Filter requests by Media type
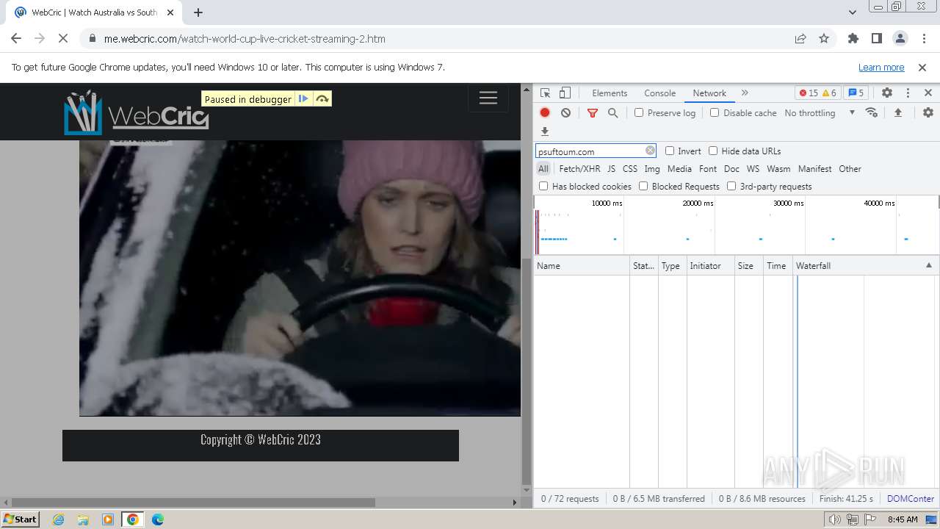Image resolution: width=940 pixels, height=529 pixels. point(679,169)
